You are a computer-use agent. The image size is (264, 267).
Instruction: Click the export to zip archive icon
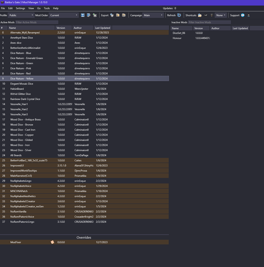click(x=118, y=15)
